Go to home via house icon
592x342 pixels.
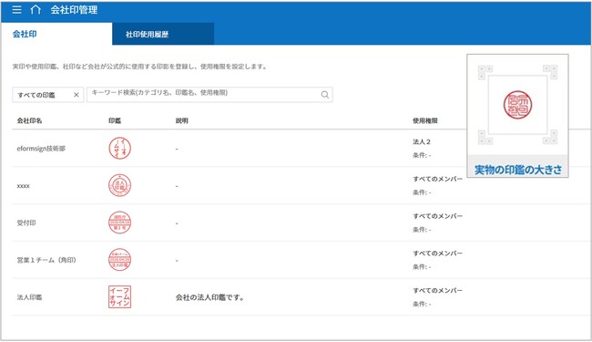36,9
